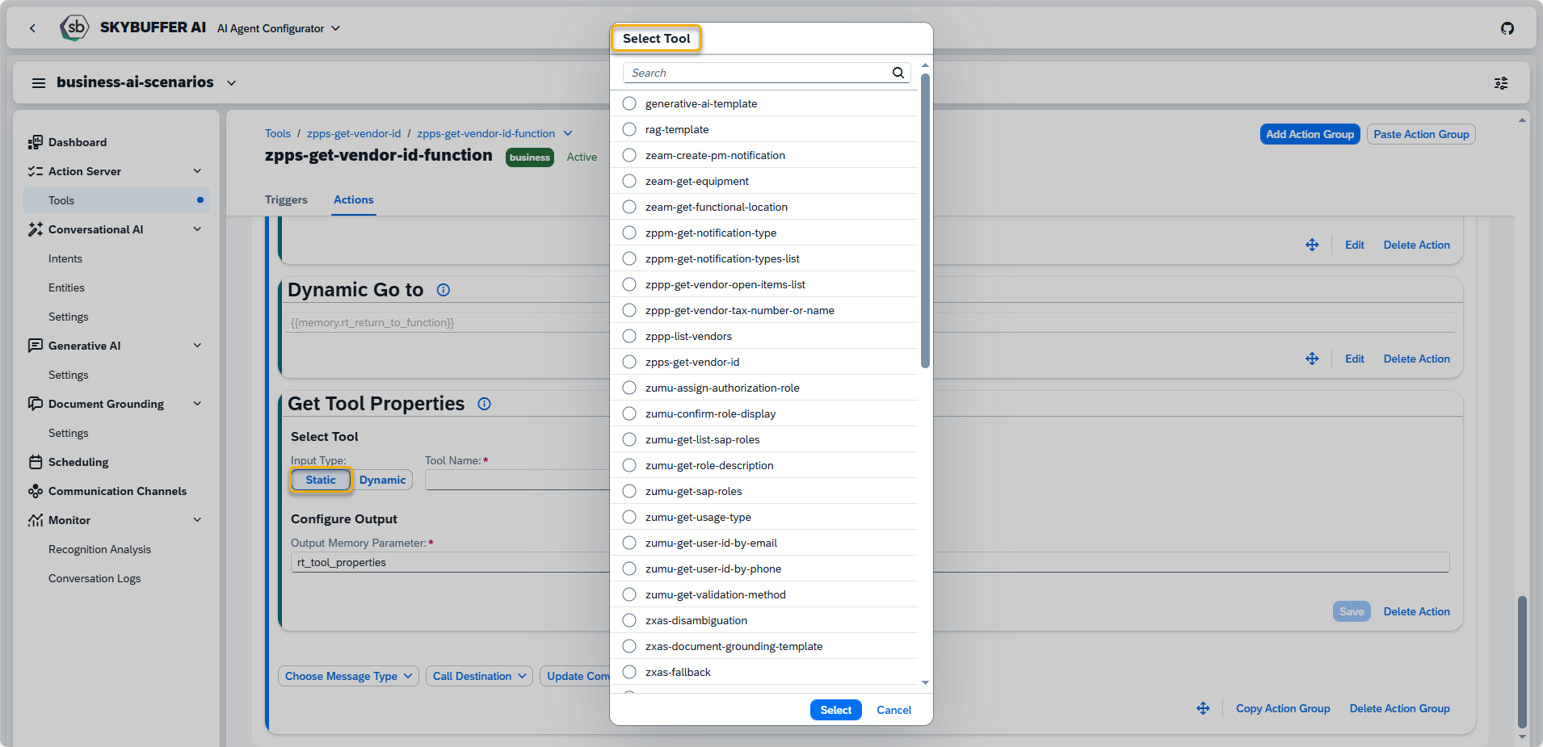The width and height of the screenshot is (1543, 747).
Task: Select the zumu-get-sap-roles radio option
Action: pyautogui.click(x=629, y=491)
